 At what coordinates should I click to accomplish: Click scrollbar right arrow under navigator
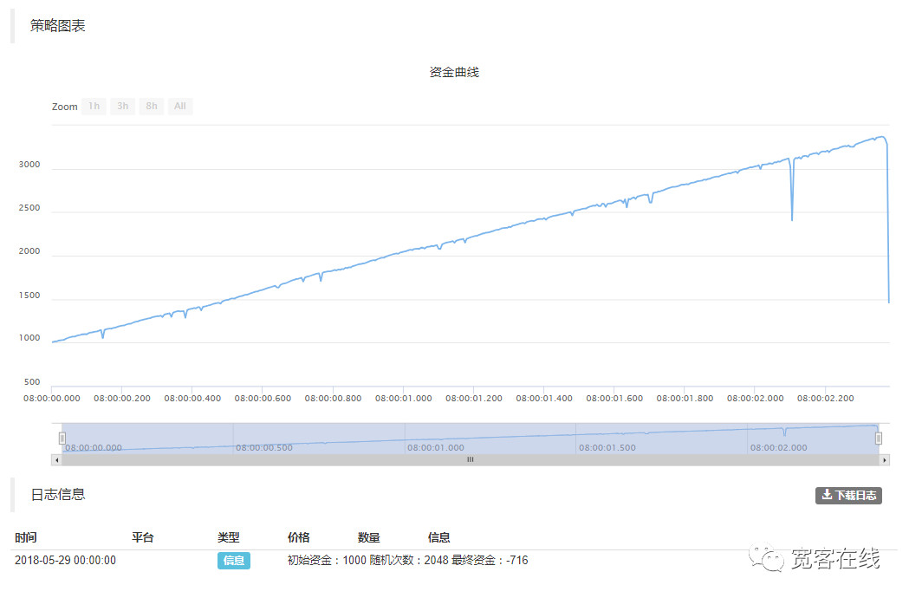(885, 460)
